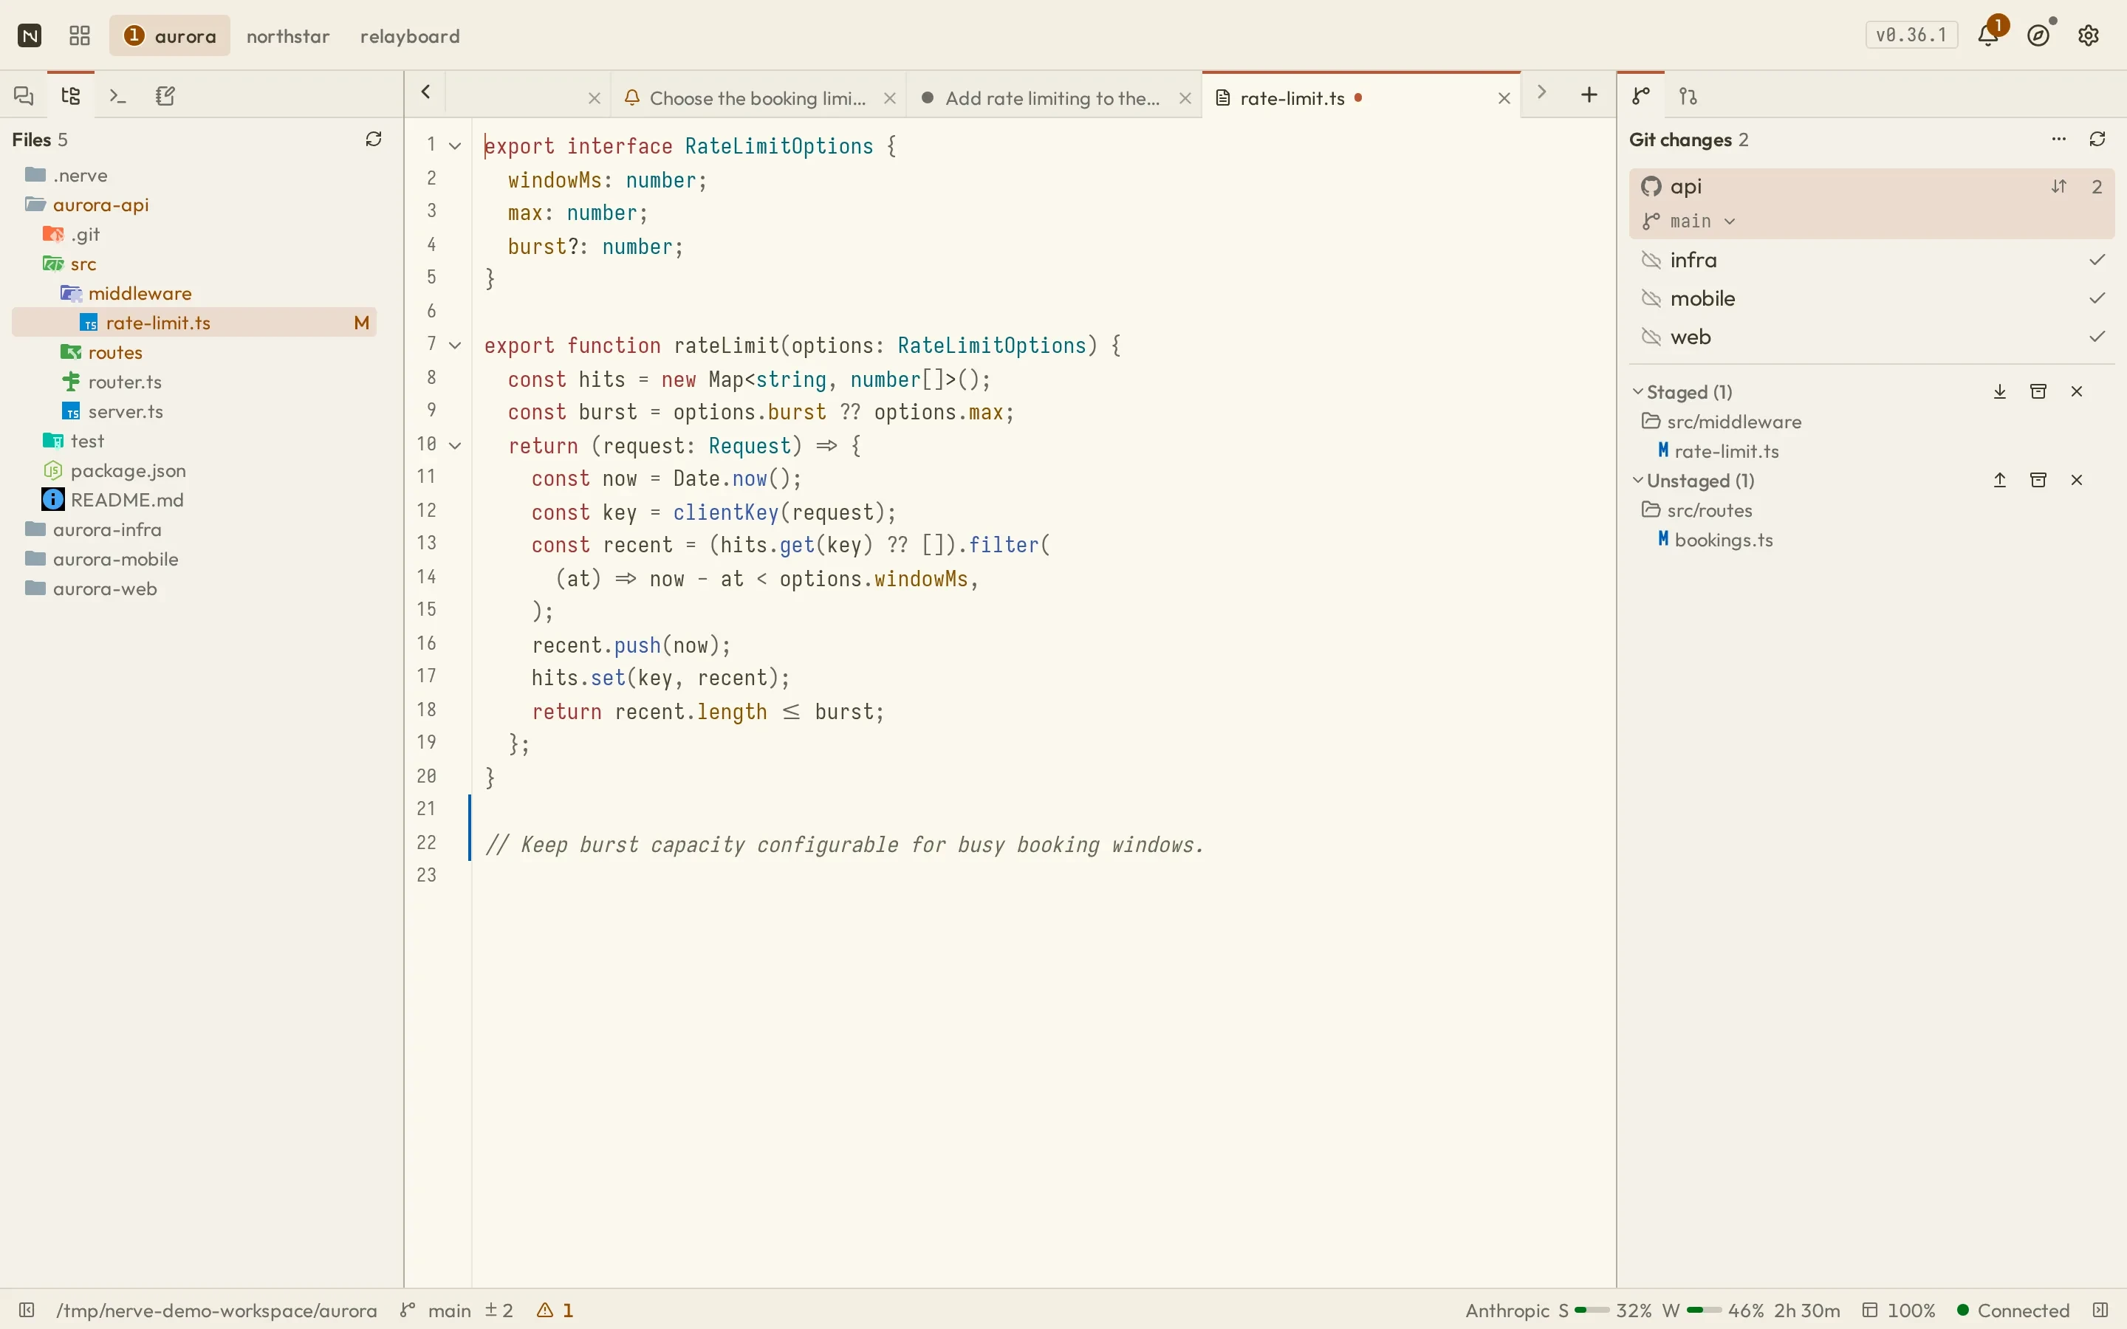Click version badge v0.36.1
The image size is (2127, 1329).
pyautogui.click(x=1911, y=35)
